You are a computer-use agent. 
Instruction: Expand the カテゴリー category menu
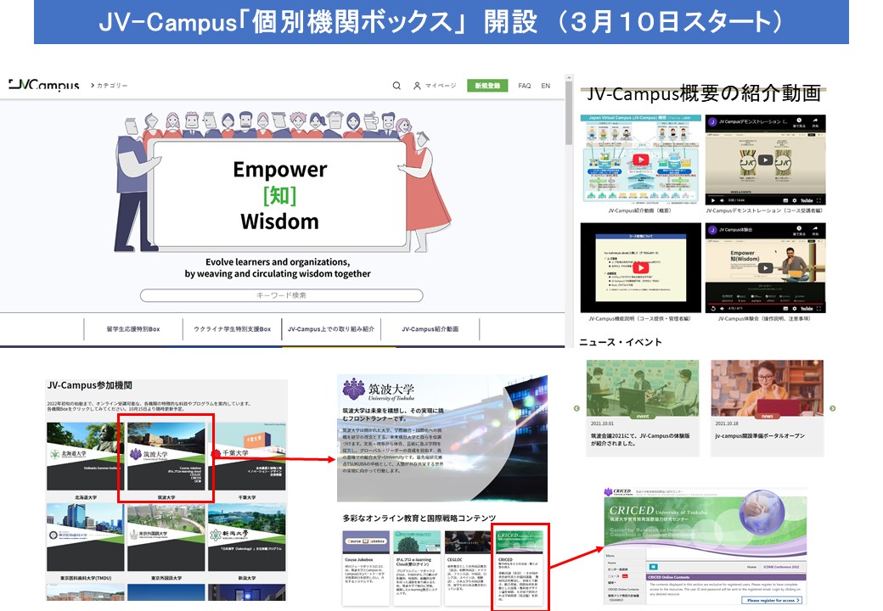tap(109, 86)
